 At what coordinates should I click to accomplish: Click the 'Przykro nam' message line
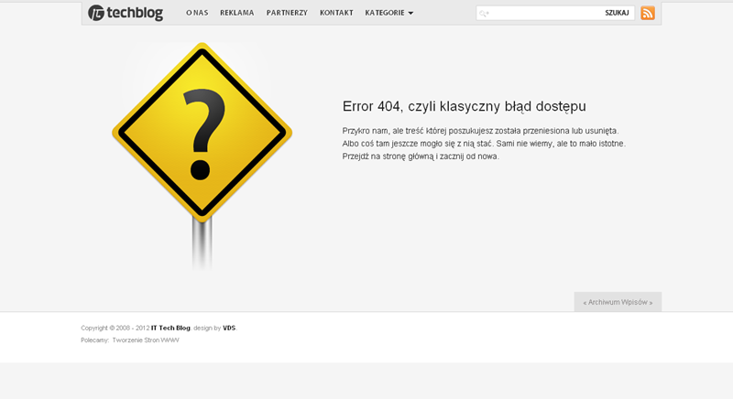[x=480, y=131]
